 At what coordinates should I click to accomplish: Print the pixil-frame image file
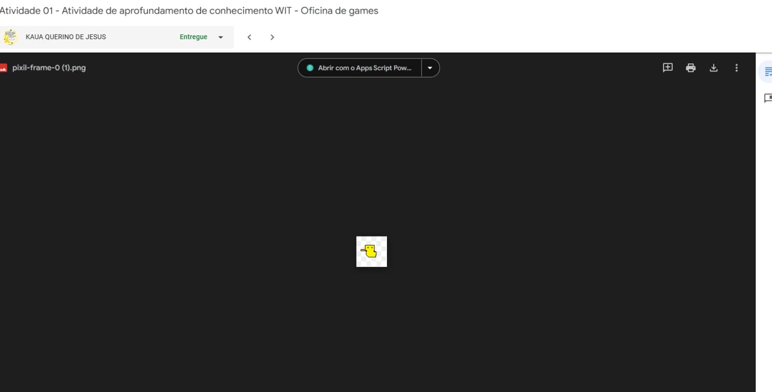[690, 68]
